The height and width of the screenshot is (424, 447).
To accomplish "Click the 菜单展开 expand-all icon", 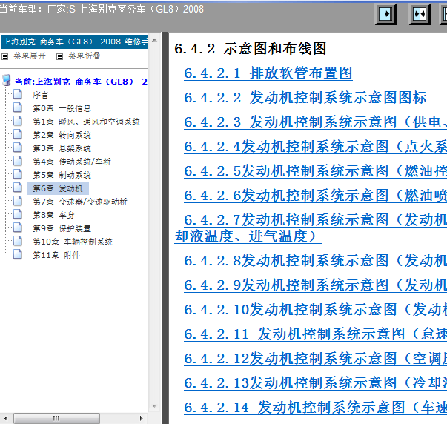I will point(5,57).
